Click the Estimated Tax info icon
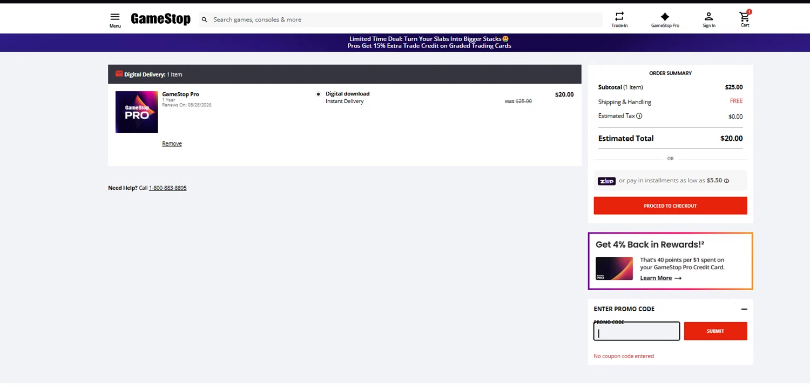 [639, 116]
